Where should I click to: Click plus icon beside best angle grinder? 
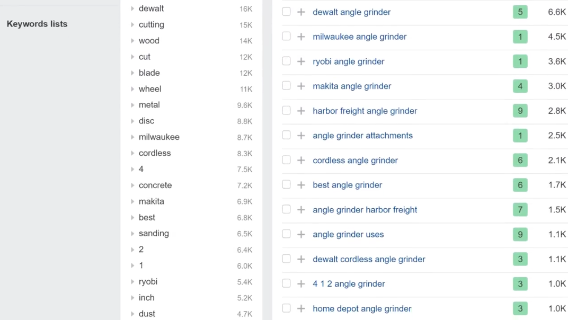tap(301, 185)
